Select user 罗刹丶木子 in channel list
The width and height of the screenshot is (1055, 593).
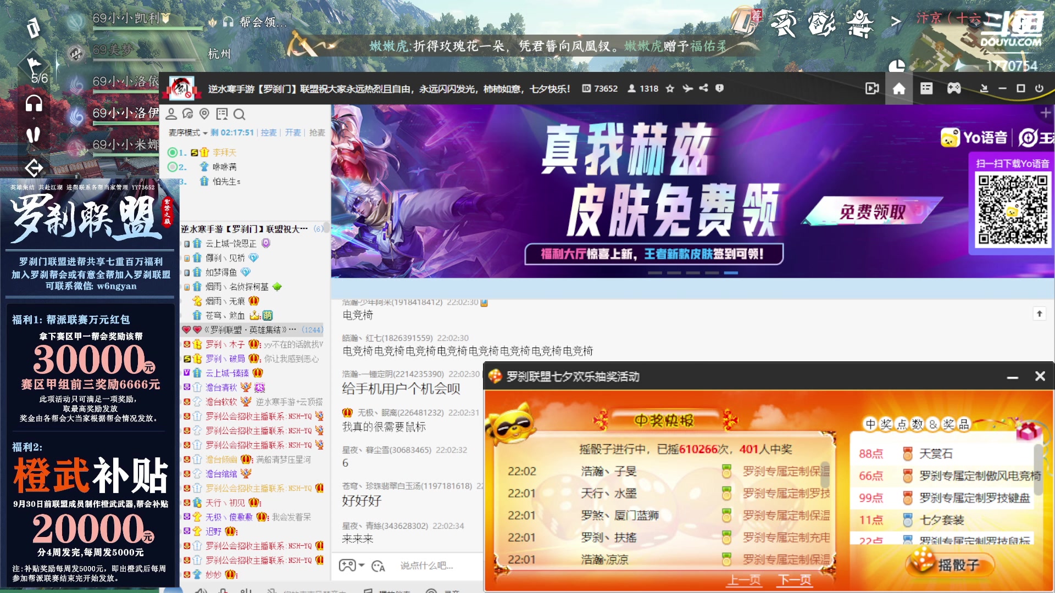(225, 344)
